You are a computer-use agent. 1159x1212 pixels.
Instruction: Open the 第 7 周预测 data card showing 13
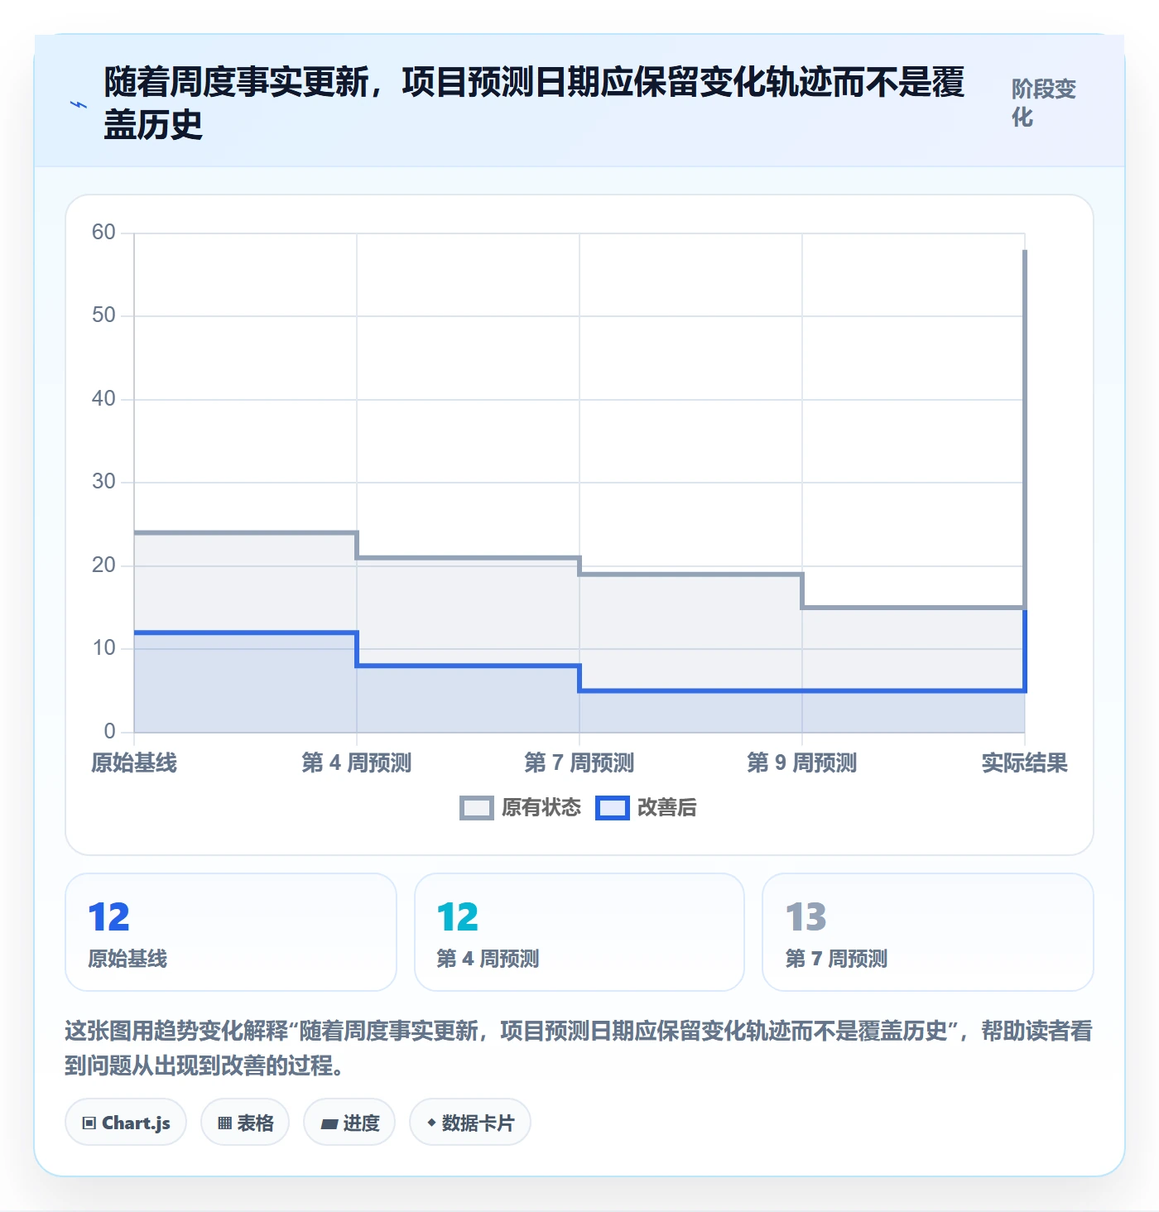coord(928,932)
